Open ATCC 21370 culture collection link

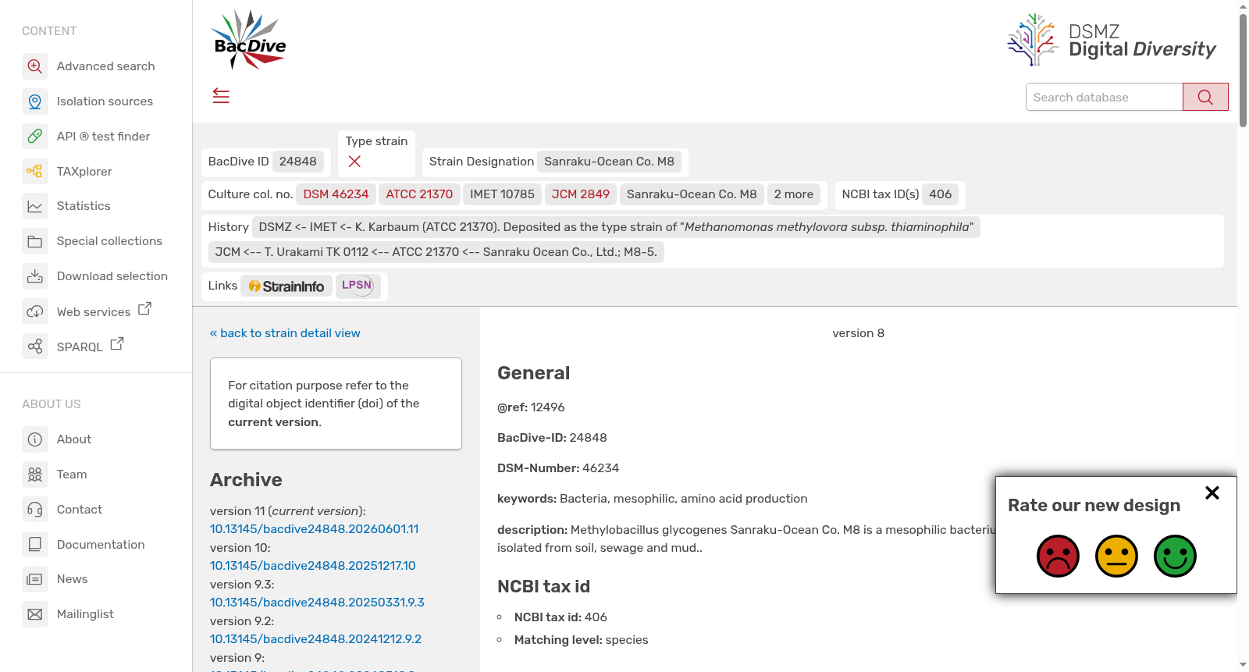click(419, 194)
